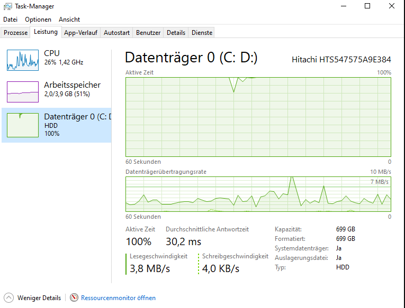Click the Weniger Details arrow icon
Viewport: 405px width, 308px height.
coord(9,297)
